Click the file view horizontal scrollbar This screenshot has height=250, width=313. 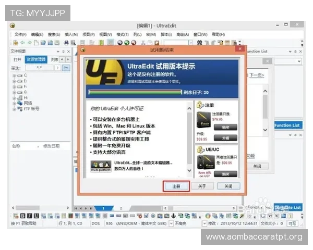(x=41, y=208)
